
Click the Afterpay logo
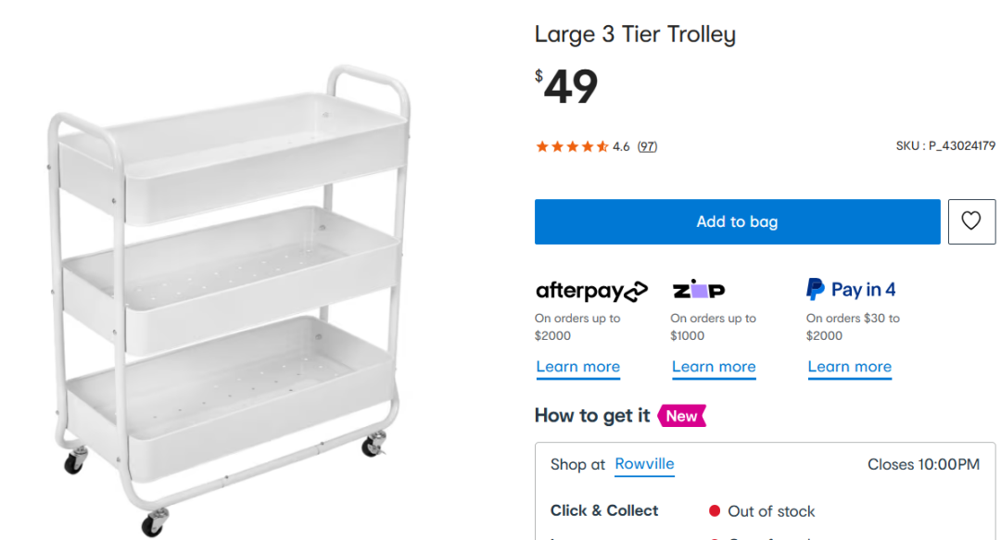[x=591, y=291]
